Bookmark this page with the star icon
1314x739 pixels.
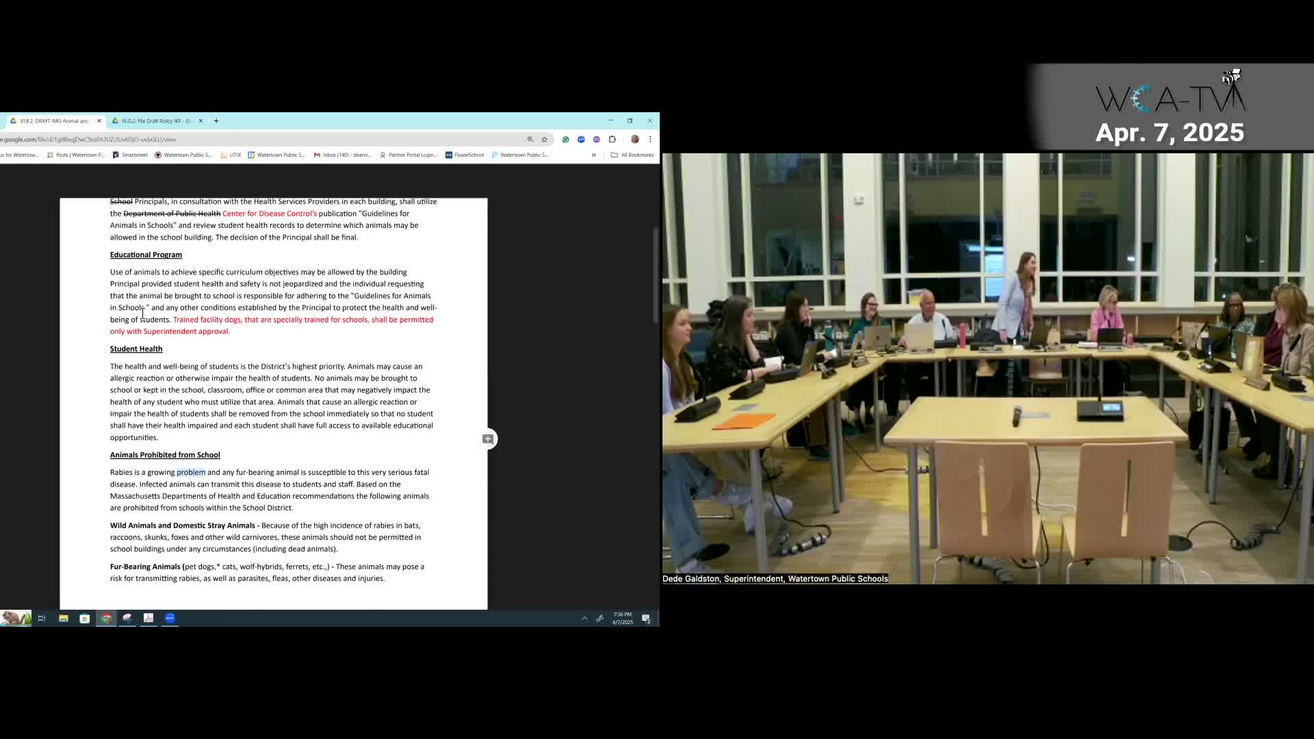tap(544, 139)
